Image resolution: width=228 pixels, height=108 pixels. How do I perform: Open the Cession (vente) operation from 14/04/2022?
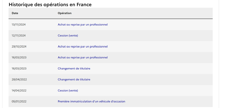coord(68,90)
